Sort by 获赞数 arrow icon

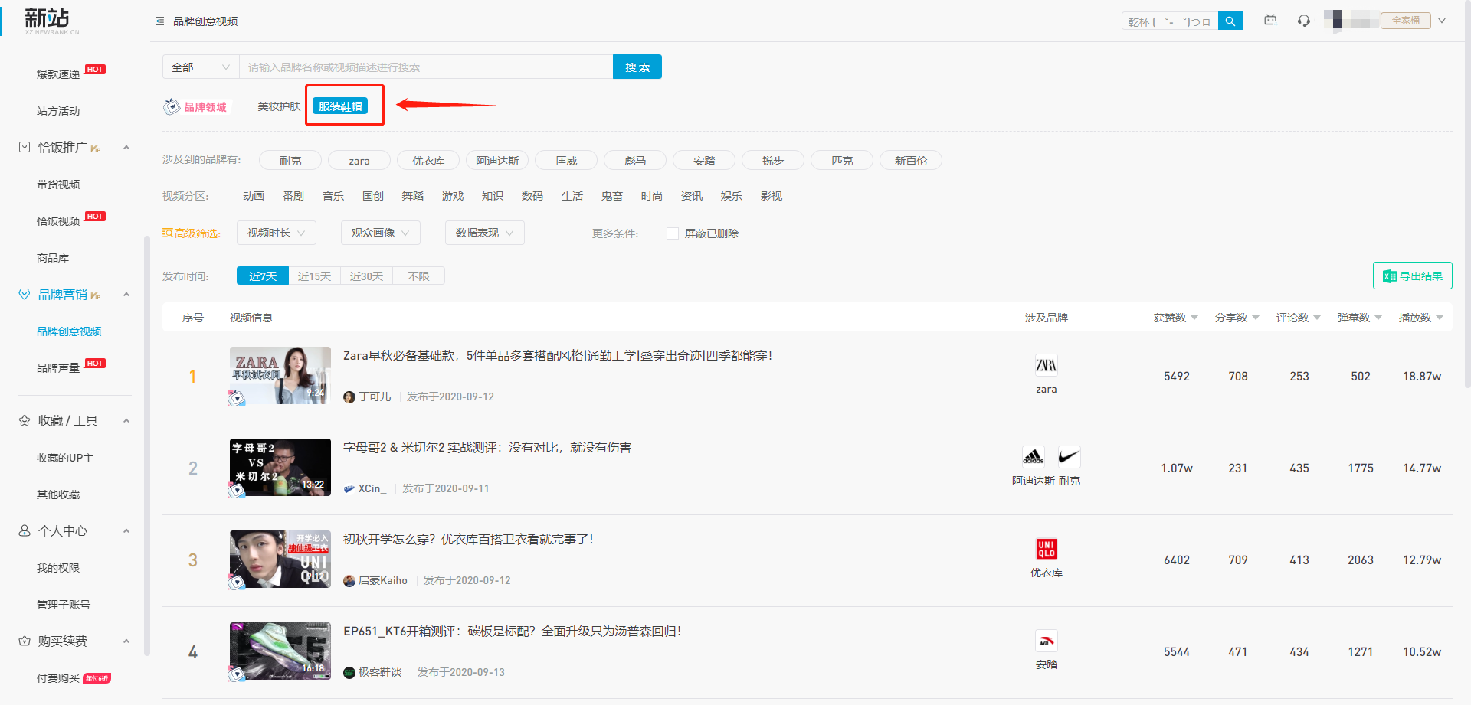coord(1194,318)
